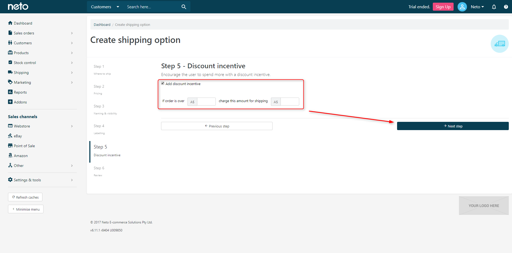Open the Addons menu label

click(x=20, y=102)
